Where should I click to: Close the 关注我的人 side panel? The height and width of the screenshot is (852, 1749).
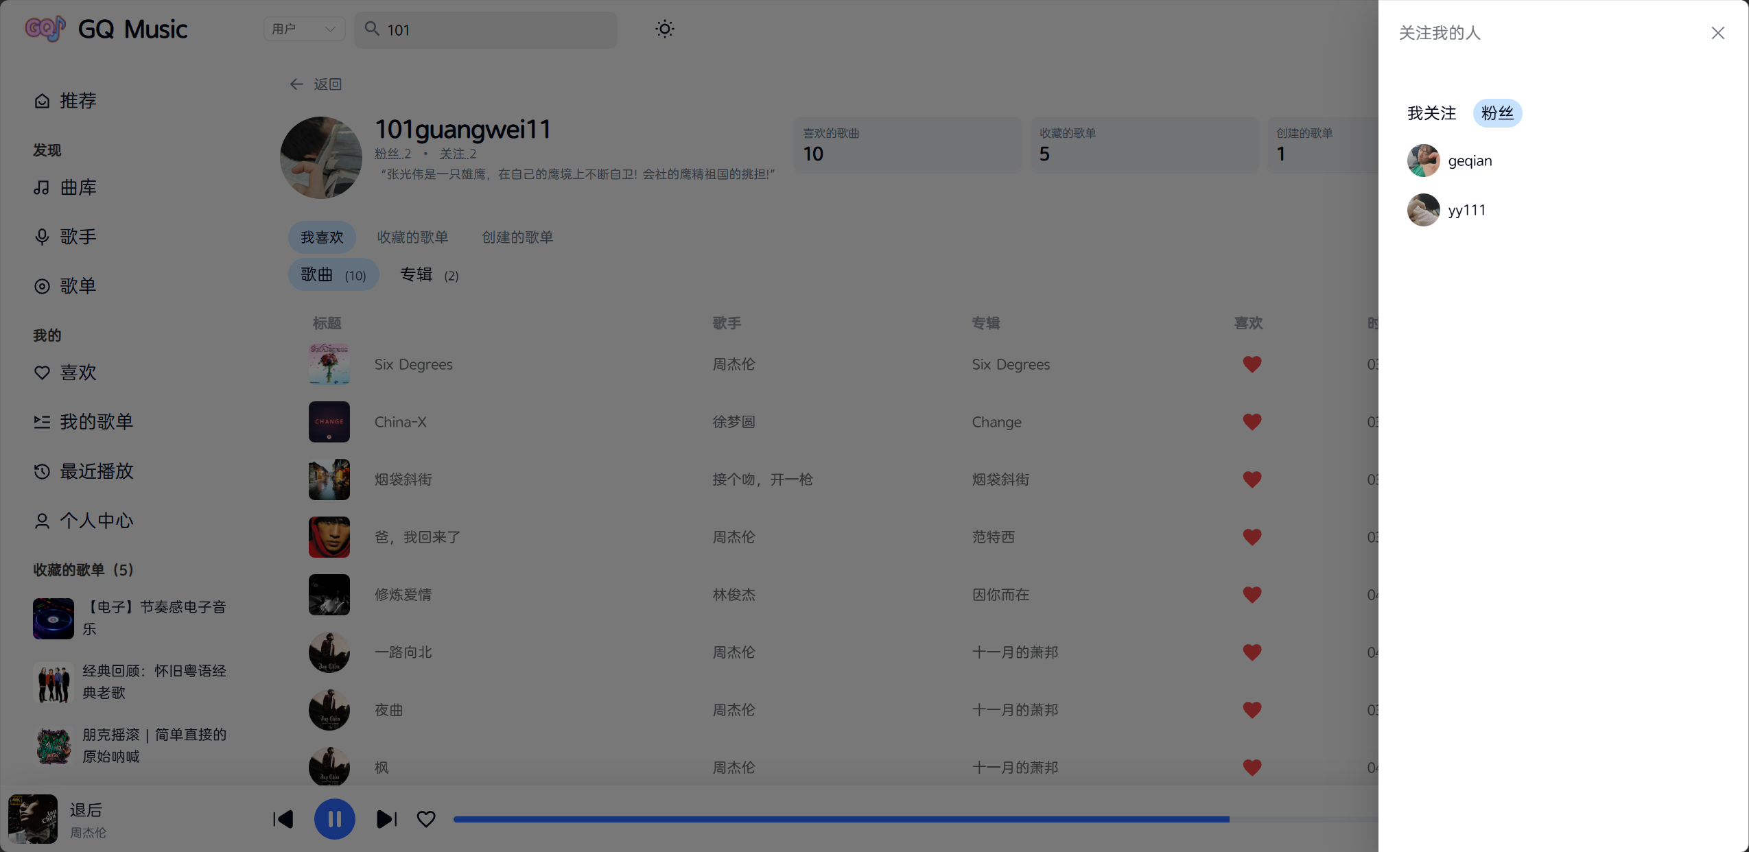(x=1717, y=33)
